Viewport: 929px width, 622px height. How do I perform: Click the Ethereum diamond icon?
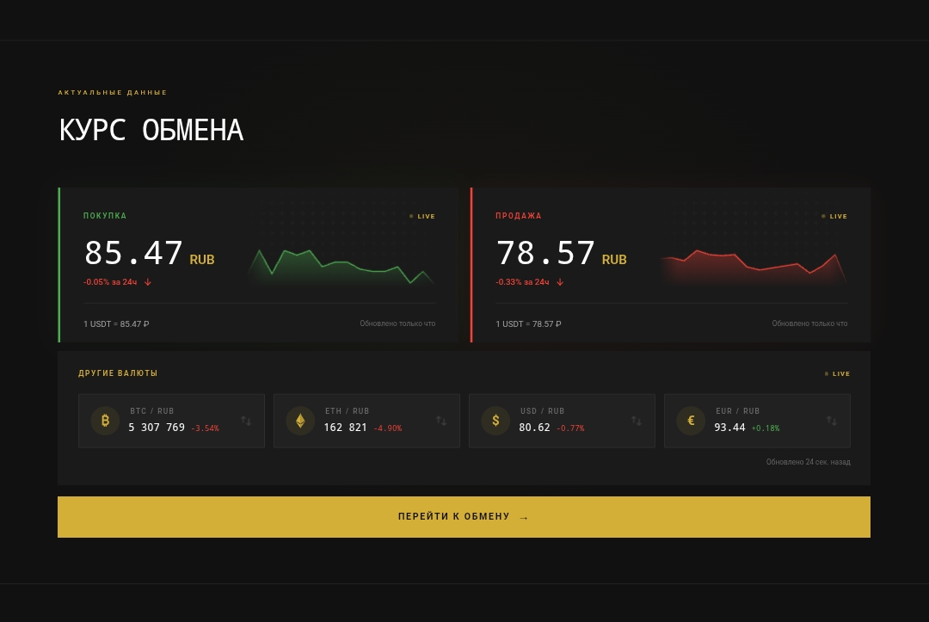(300, 421)
